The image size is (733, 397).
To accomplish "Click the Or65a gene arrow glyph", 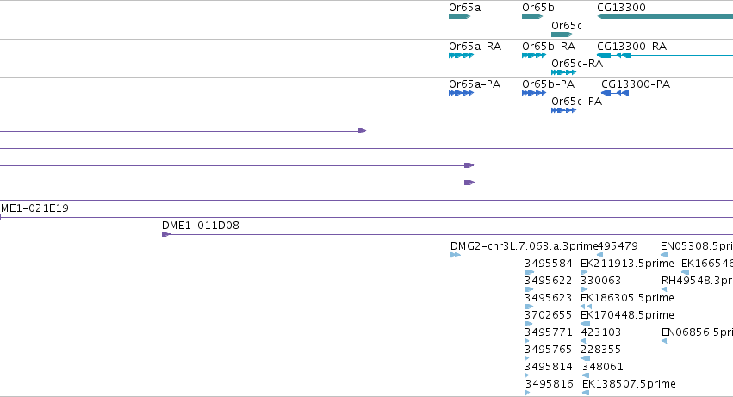I will 460,16.
